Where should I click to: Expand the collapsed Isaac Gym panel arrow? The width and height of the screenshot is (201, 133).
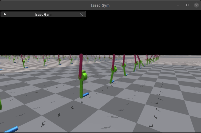[5, 14]
